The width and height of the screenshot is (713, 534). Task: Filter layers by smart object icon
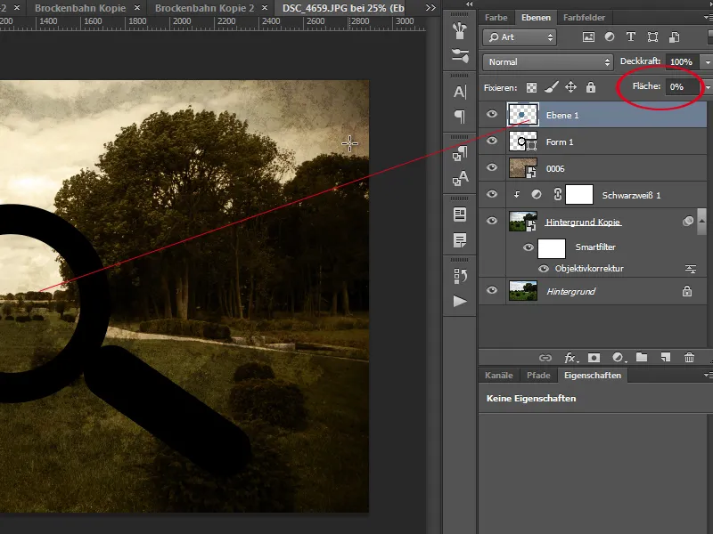click(675, 36)
